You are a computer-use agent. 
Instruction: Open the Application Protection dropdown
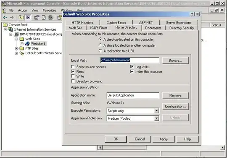[156, 118]
